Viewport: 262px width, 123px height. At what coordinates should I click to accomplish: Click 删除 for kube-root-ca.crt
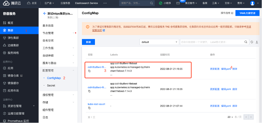tap(235, 106)
